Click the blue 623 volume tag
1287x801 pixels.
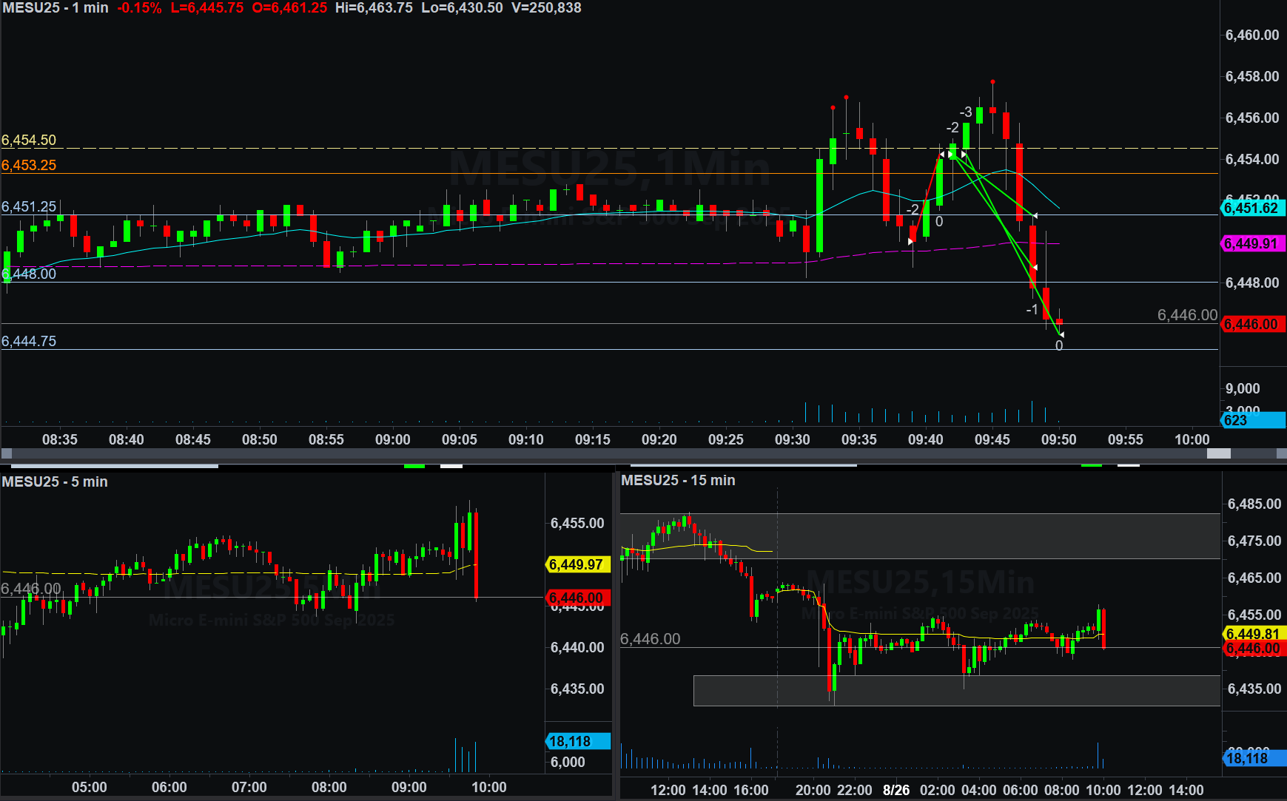point(1251,420)
